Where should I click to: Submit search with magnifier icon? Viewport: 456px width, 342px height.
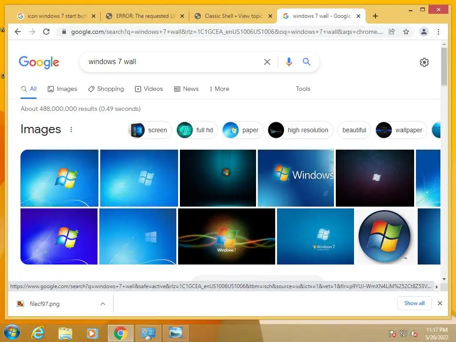point(306,61)
